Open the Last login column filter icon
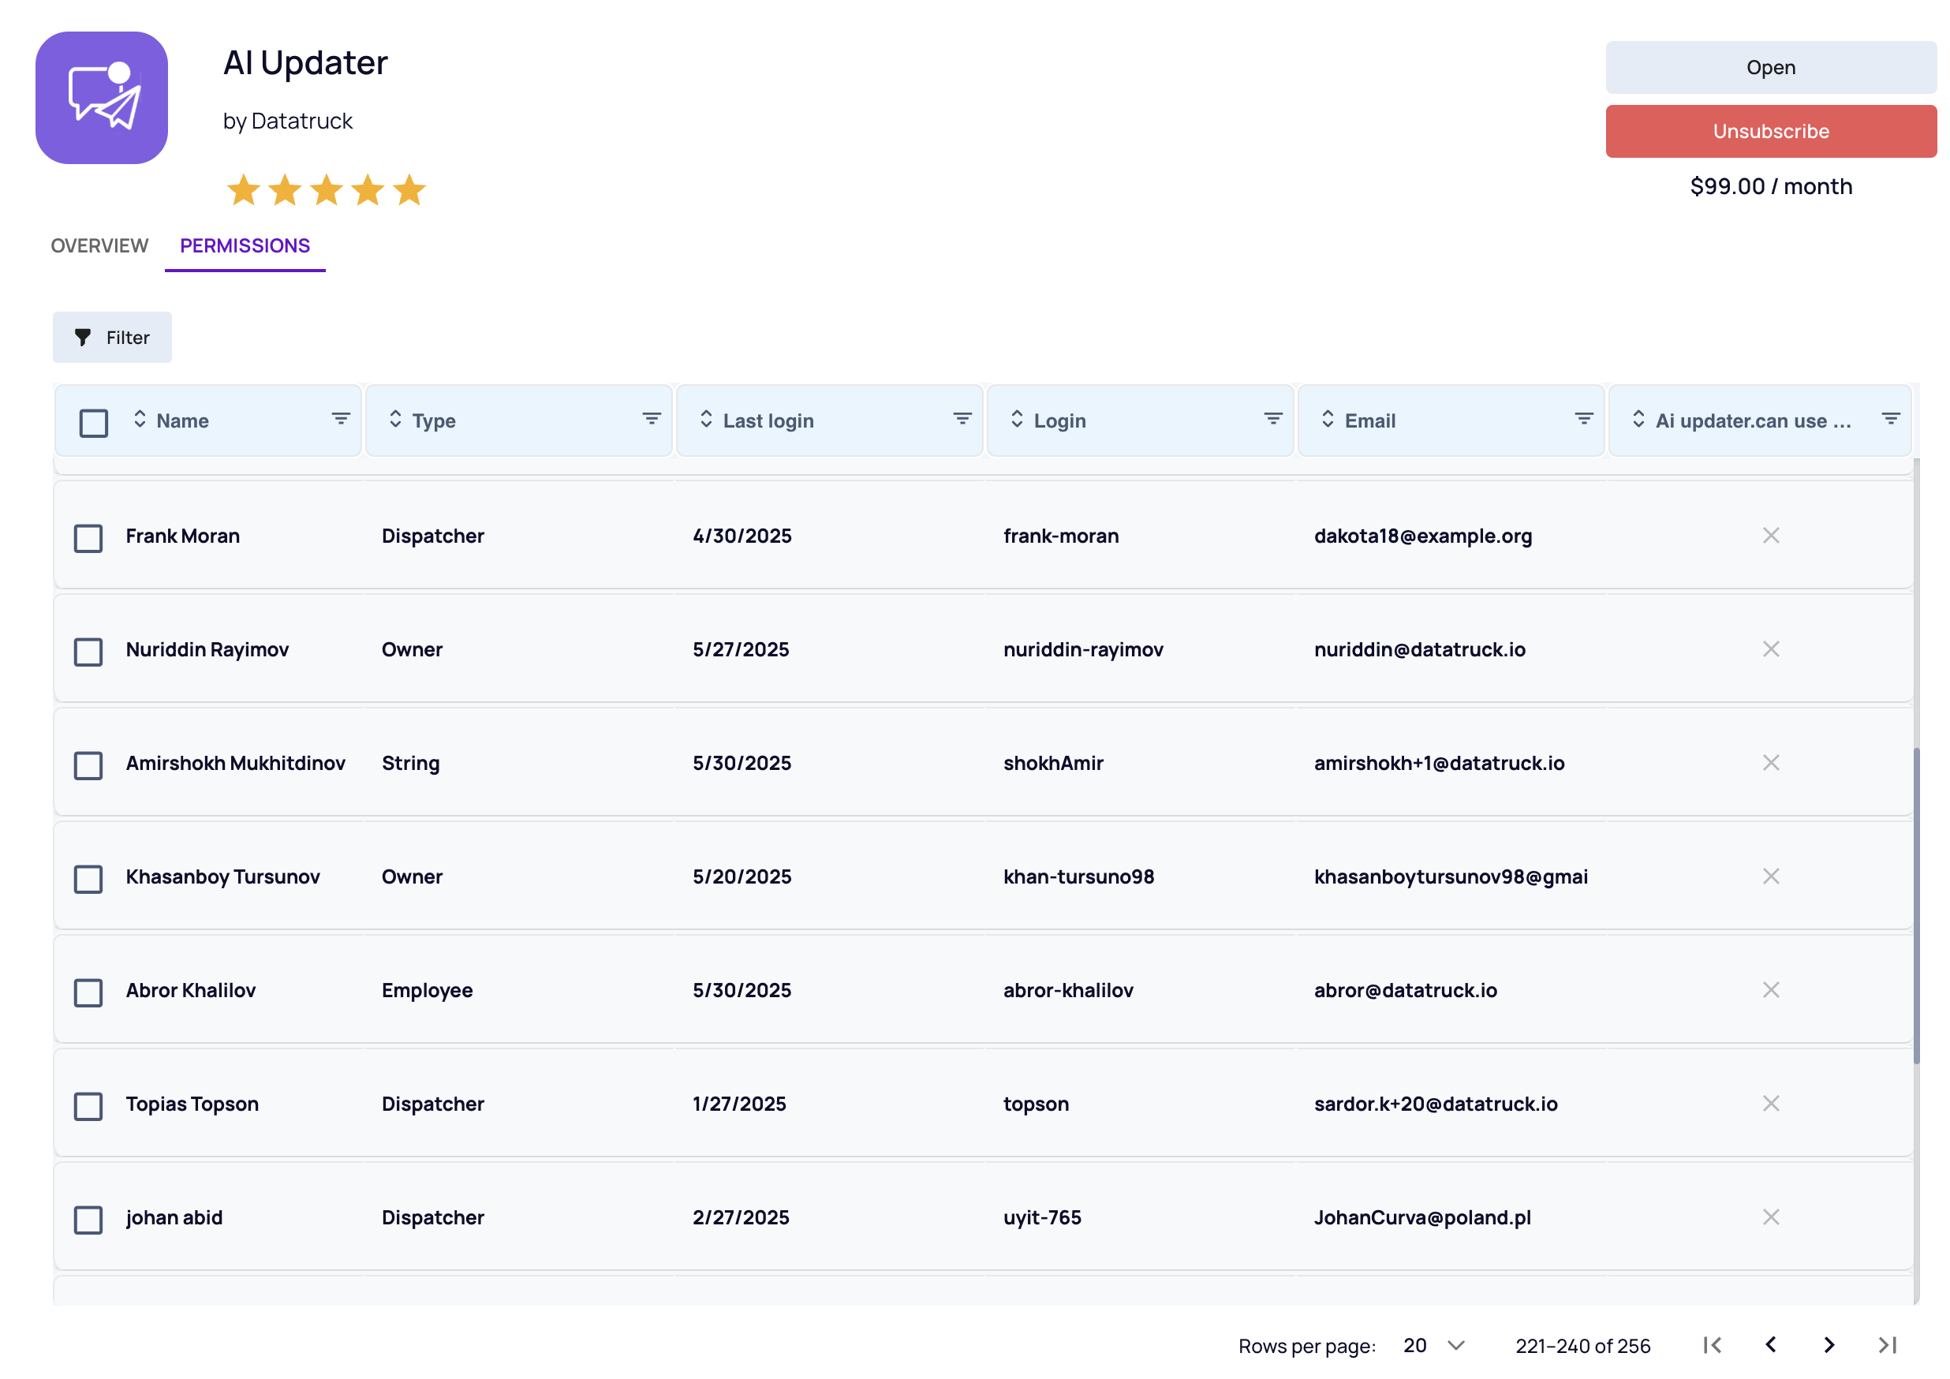This screenshot has width=1950, height=1379. click(962, 420)
